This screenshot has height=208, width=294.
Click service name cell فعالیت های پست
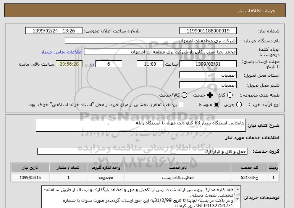[x=178, y=177]
